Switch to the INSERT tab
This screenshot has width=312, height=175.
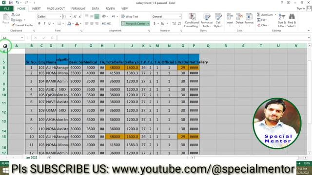click(x=36, y=9)
